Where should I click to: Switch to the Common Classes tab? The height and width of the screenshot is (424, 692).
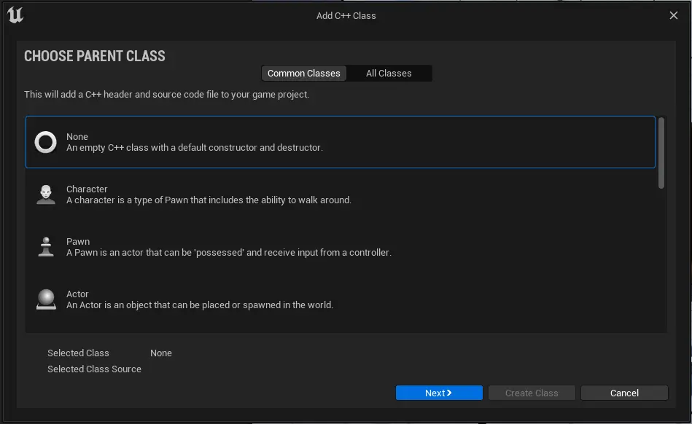[303, 74]
